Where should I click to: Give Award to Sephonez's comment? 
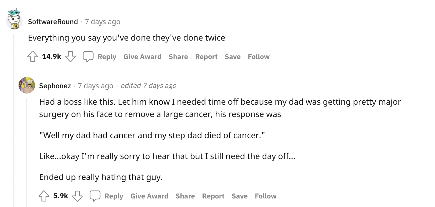point(149,196)
